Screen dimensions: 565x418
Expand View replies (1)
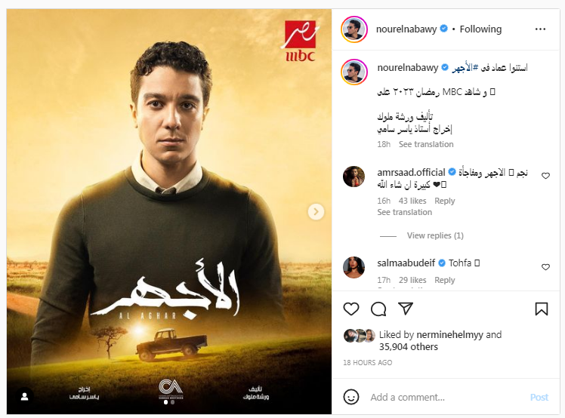coord(435,235)
